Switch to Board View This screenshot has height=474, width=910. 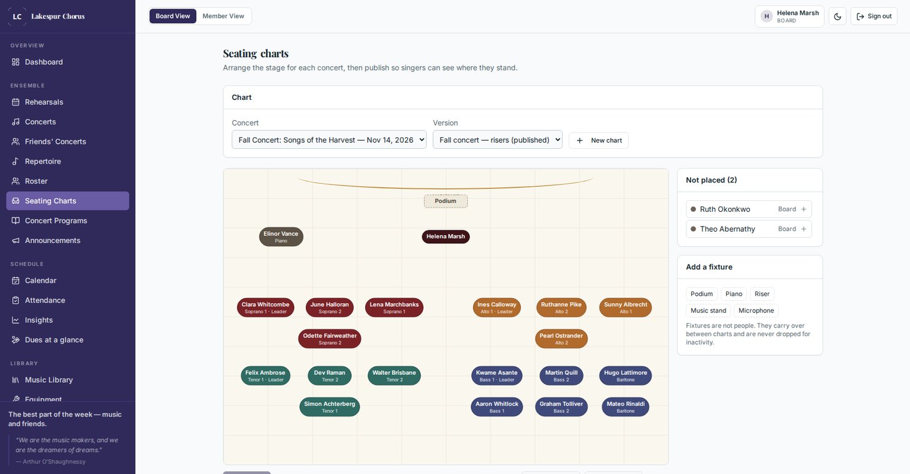[x=173, y=16]
